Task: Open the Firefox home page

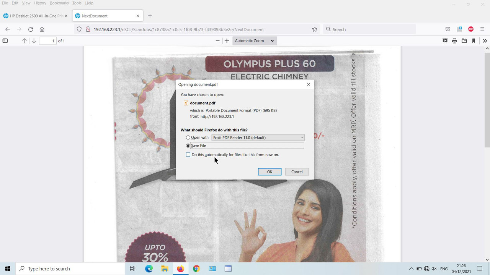Action: pos(42,29)
